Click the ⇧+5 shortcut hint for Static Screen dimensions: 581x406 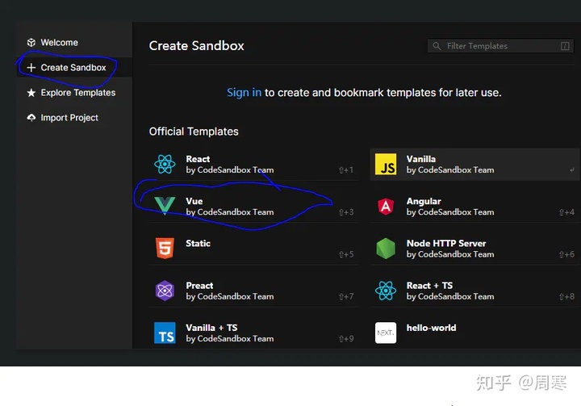[x=346, y=255]
